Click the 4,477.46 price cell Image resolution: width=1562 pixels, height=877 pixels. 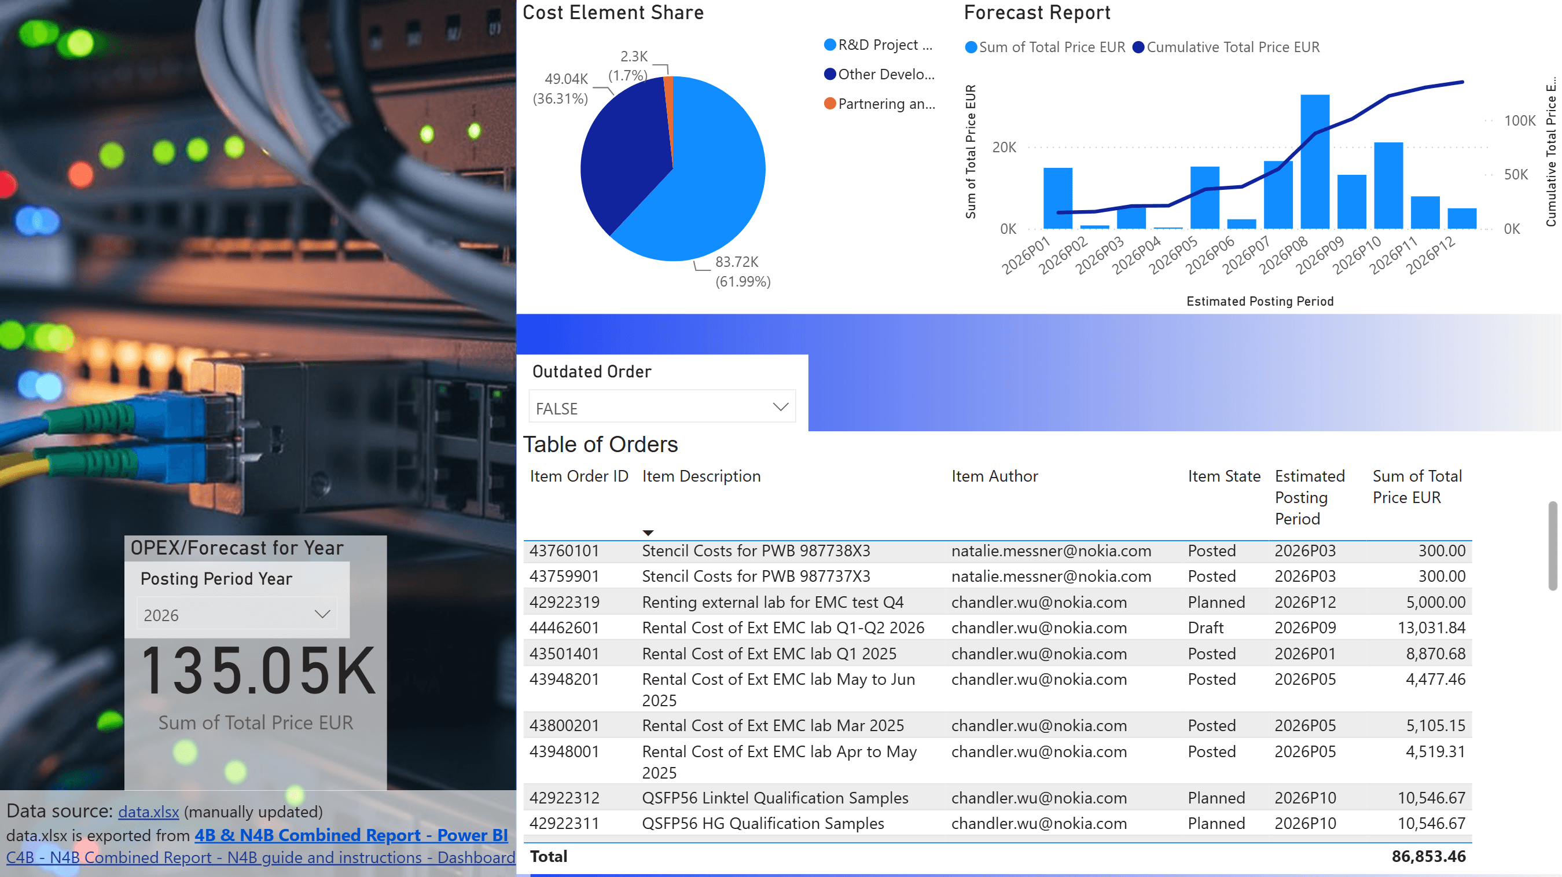(1435, 679)
